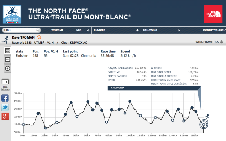
Task: Select the peak checkpoint marker near 45km
Action: tap(71, 102)
